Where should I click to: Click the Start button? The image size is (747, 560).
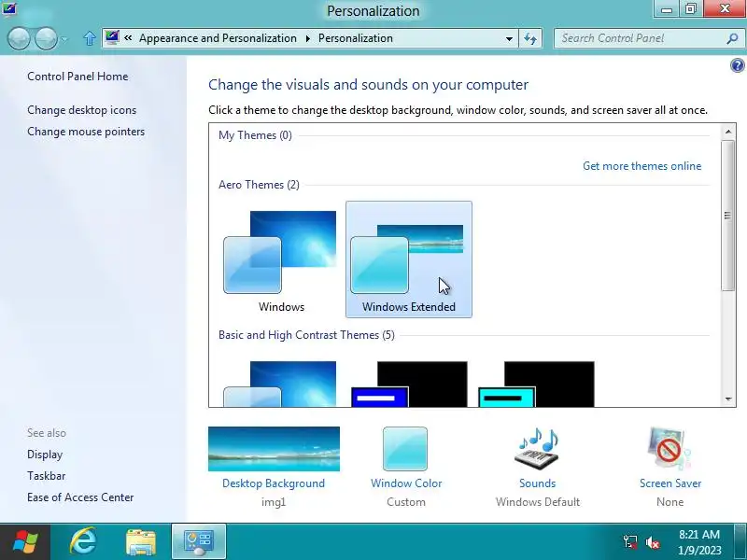click(x=25, y=542)
